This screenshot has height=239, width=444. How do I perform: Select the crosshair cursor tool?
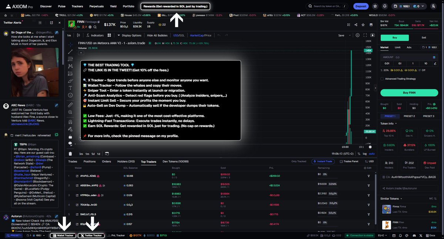pyautogui.click(x=70, y=44)
